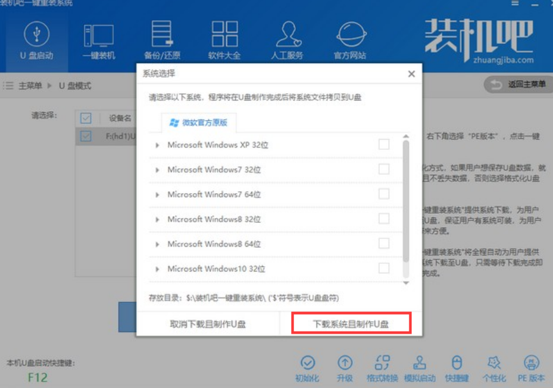The image size is (553, 388).
Task: Toggle the 设备名 header select-all checkbox
Action: [86, 118]
